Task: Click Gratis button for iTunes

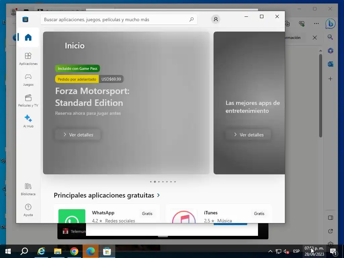Action: pos(259,213)
